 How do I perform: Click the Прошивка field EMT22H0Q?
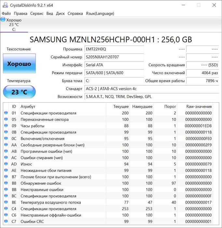pos(114,49)
